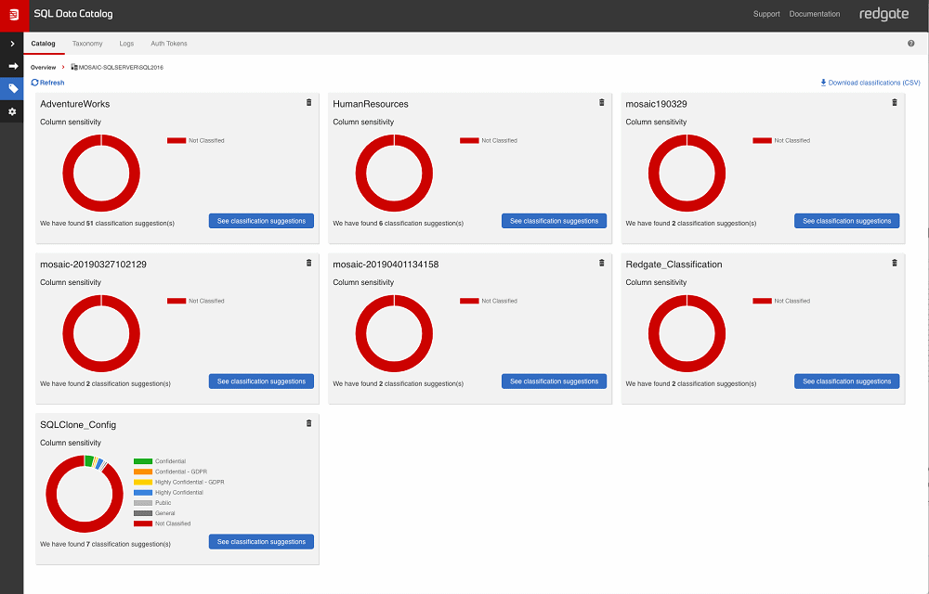
Task: Go to Overview in the breadcrumb
Action: [x=44, y=68]
